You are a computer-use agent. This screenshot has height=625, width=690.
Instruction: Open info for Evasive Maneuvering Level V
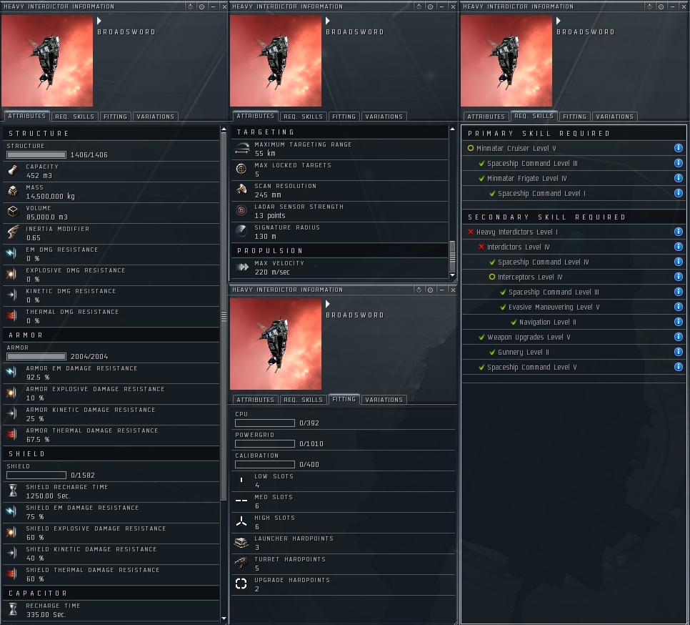click(678, 307)
